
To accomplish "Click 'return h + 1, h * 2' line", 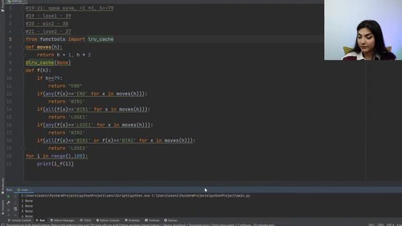I will click(64, 55).
